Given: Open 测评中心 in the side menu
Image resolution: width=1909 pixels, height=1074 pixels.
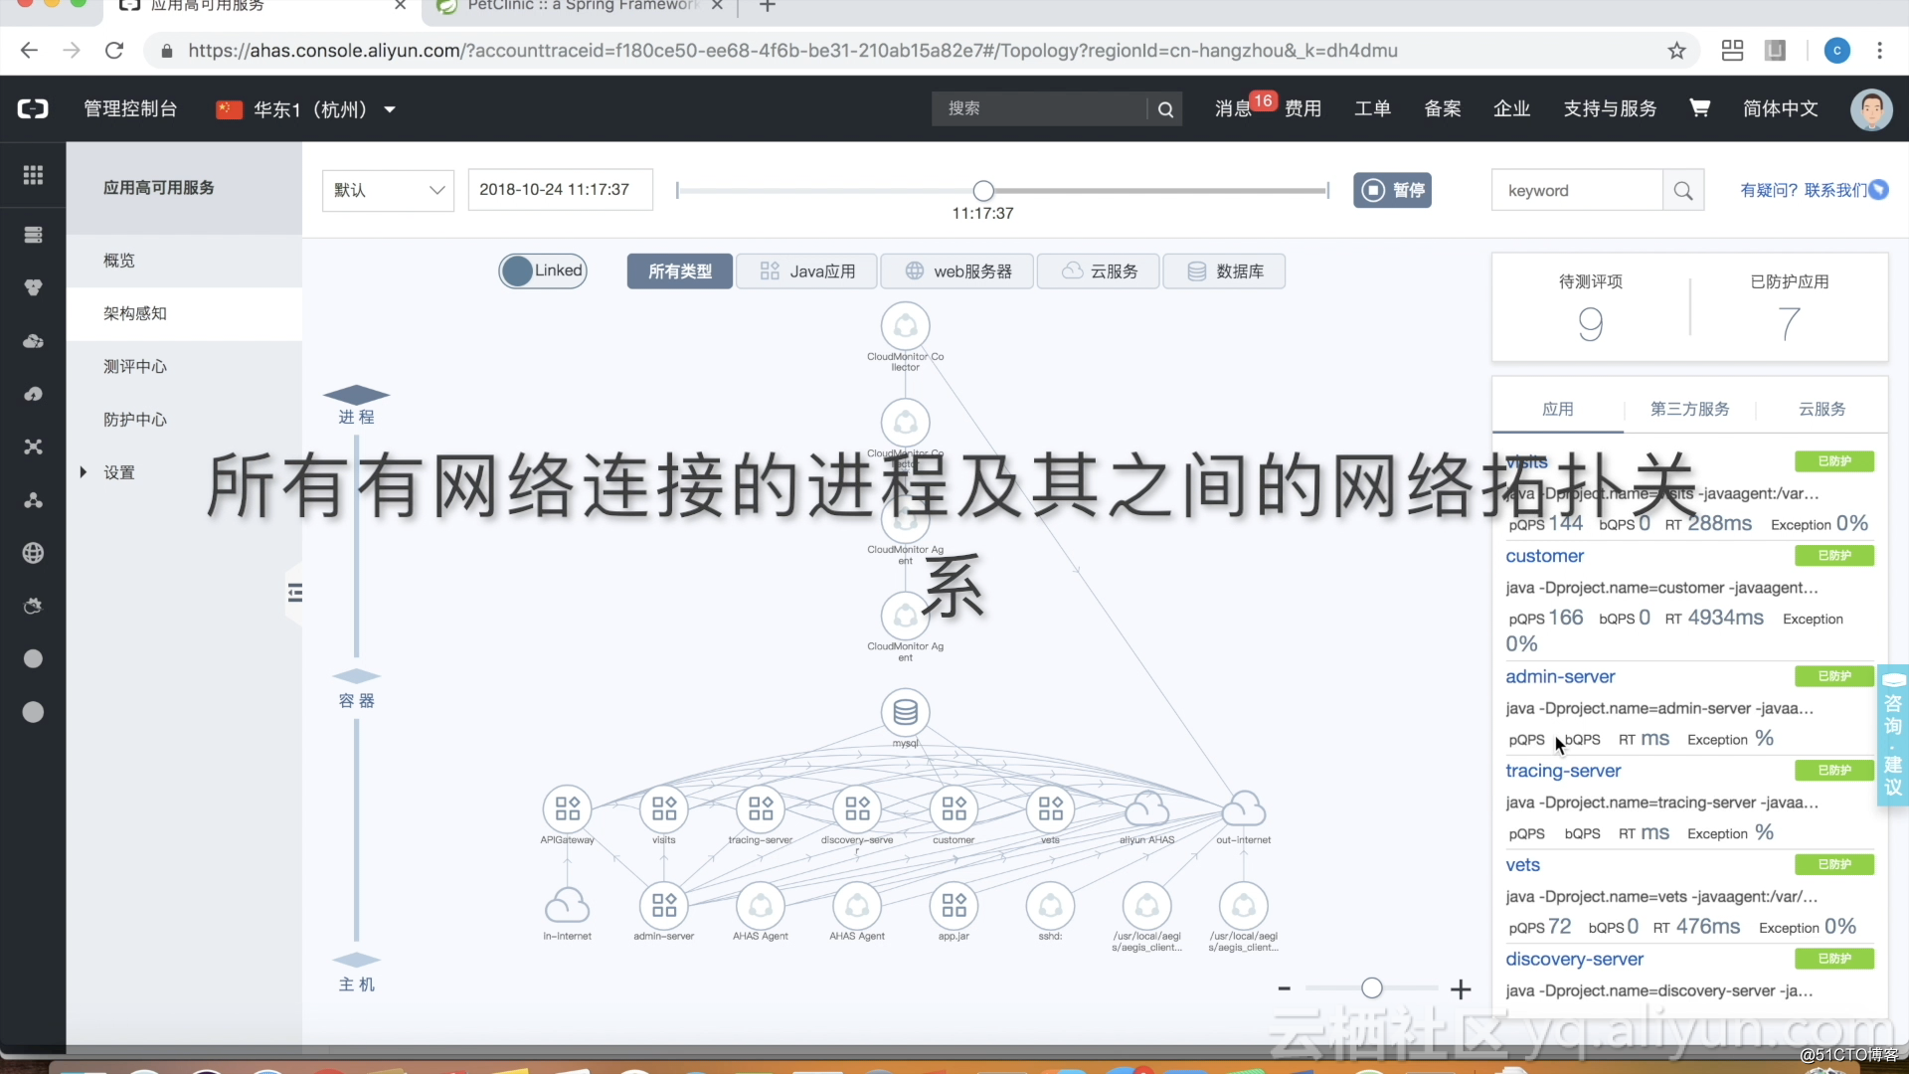Looking at the screenshot, I should point(184,367).
